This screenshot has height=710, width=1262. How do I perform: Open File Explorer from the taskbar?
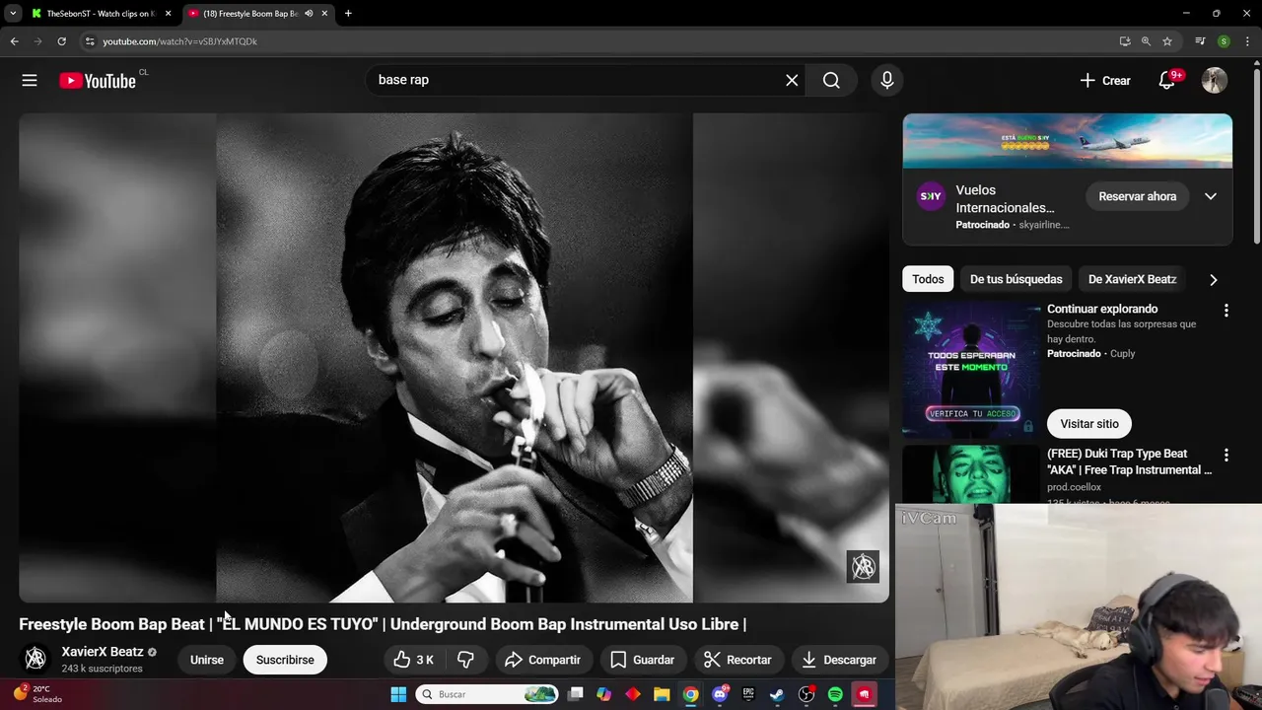click(662, 694)
